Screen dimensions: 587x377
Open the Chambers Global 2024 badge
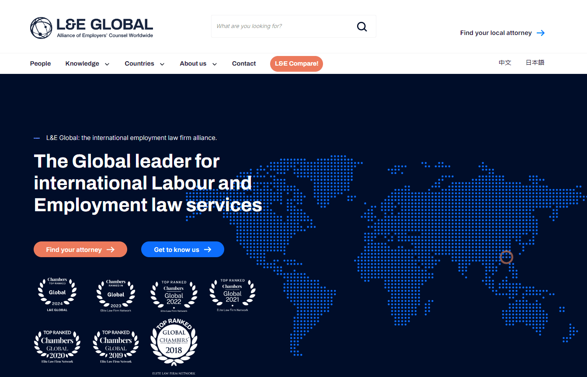click(57, 294)
